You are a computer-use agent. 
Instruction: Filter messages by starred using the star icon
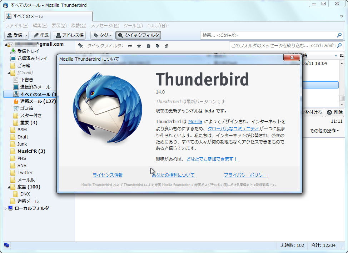[139, 46]
